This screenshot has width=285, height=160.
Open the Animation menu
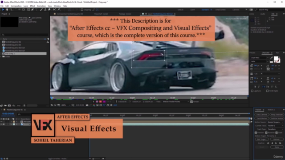41,6
